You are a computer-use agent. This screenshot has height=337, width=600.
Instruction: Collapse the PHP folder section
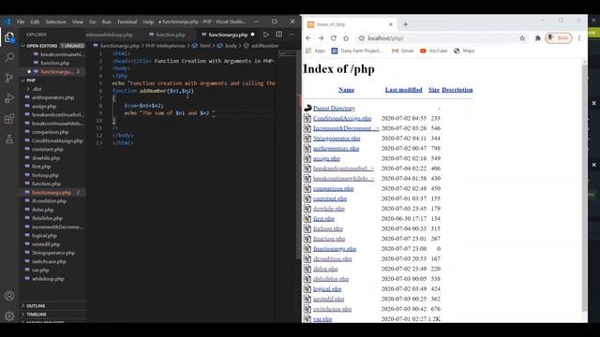tap(52, 81)
